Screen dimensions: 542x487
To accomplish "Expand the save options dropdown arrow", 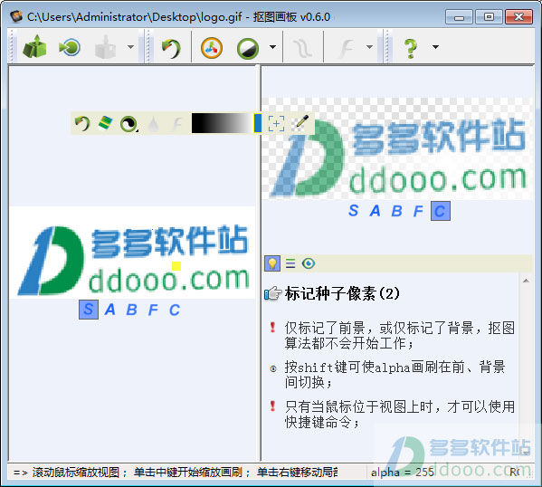I will [x=130, y=47].
